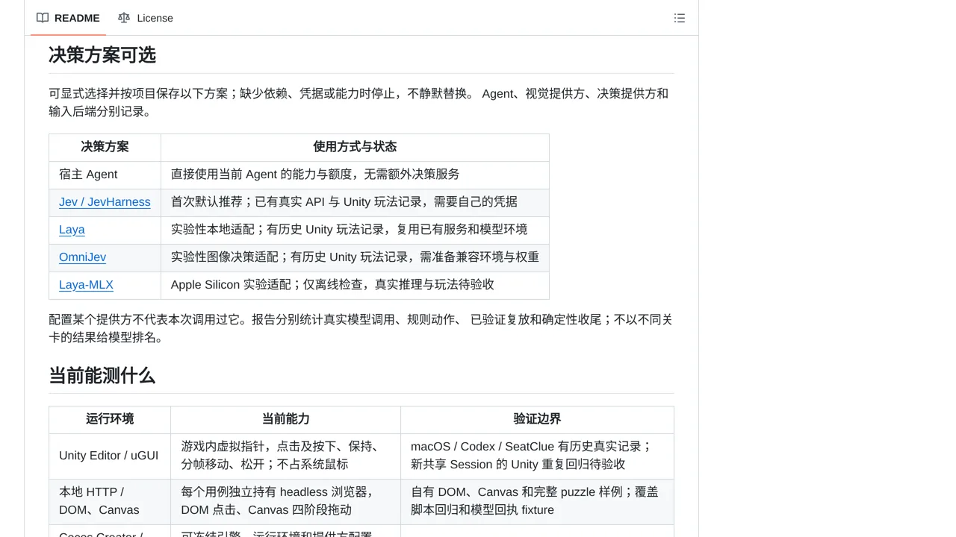
Task: Click the cell starting with Apple Silicon 实验适配
Action: pos(355,285)
